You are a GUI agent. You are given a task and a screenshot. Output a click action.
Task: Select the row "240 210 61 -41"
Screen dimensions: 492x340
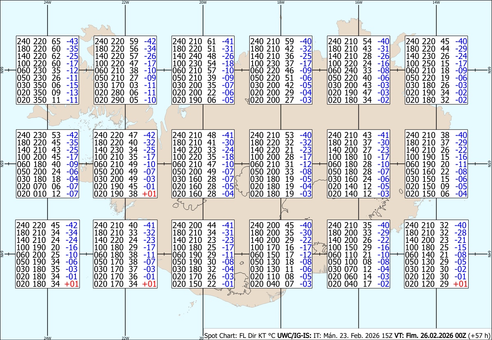[x=203, y=41]
